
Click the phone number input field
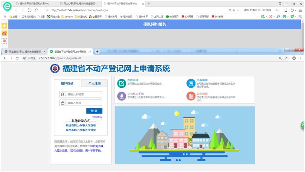[x=84, y=94]
